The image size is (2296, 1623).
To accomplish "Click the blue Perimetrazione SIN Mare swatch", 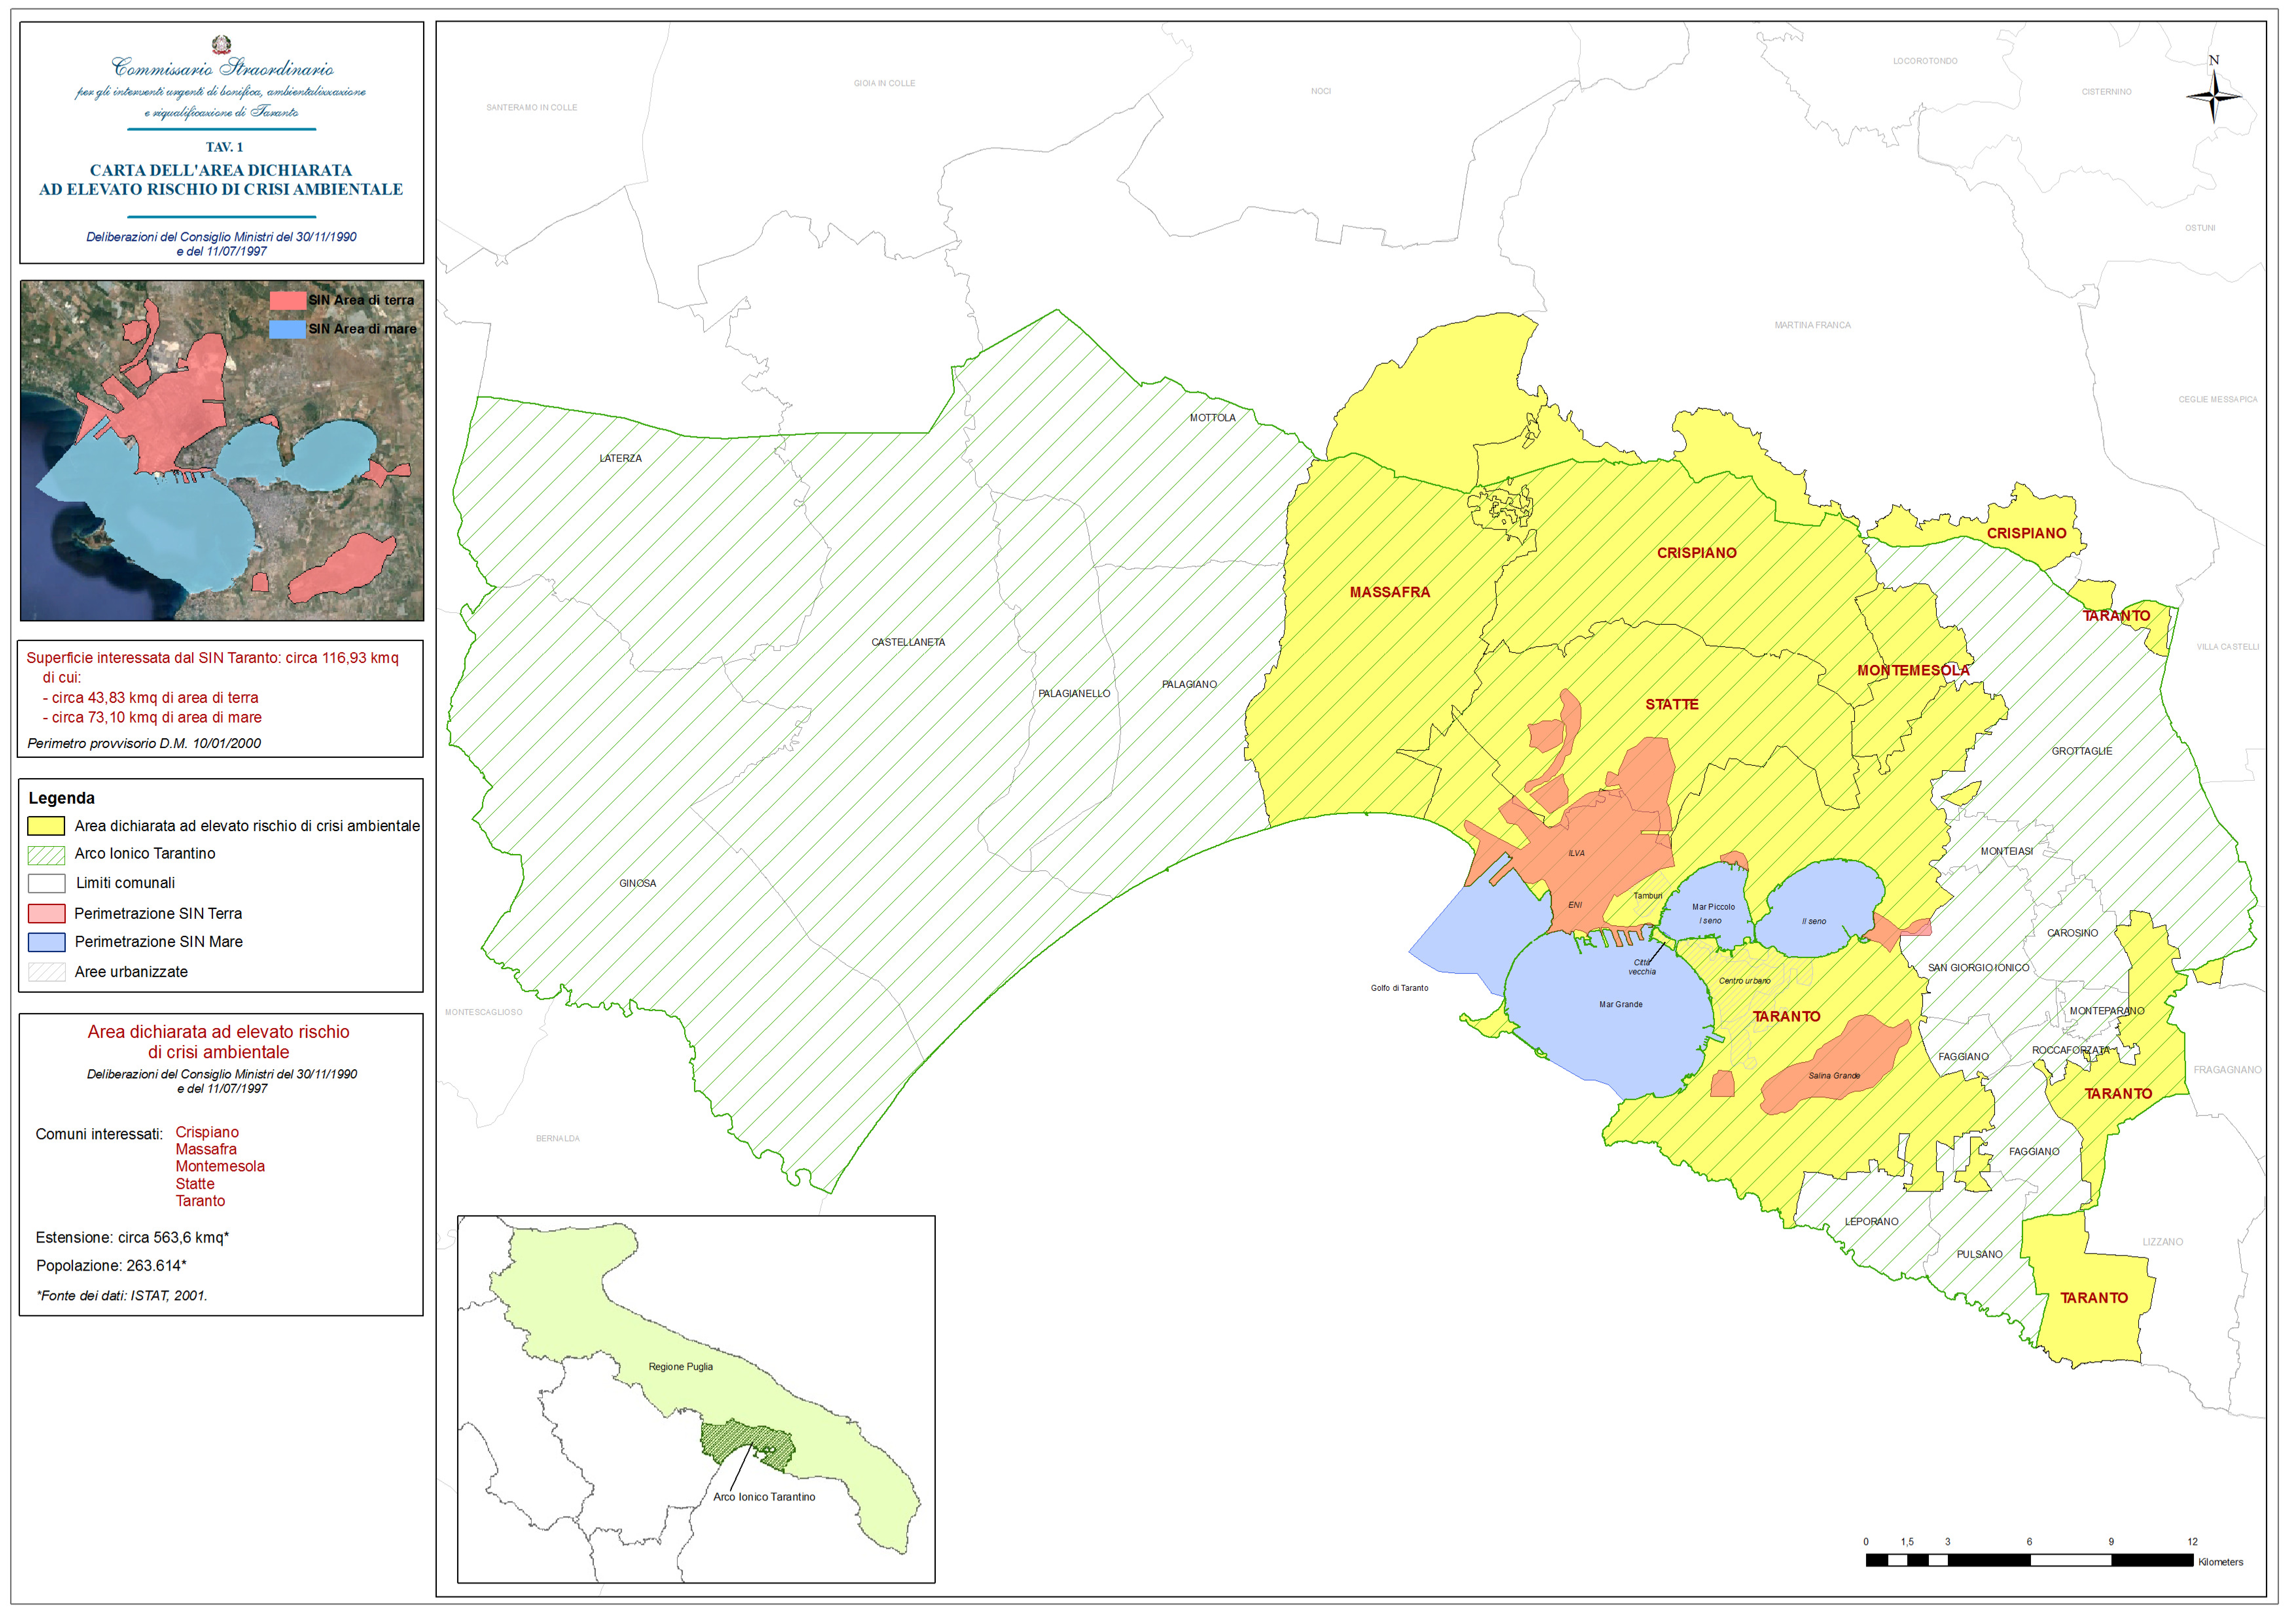I will click(x=46, y=942).
